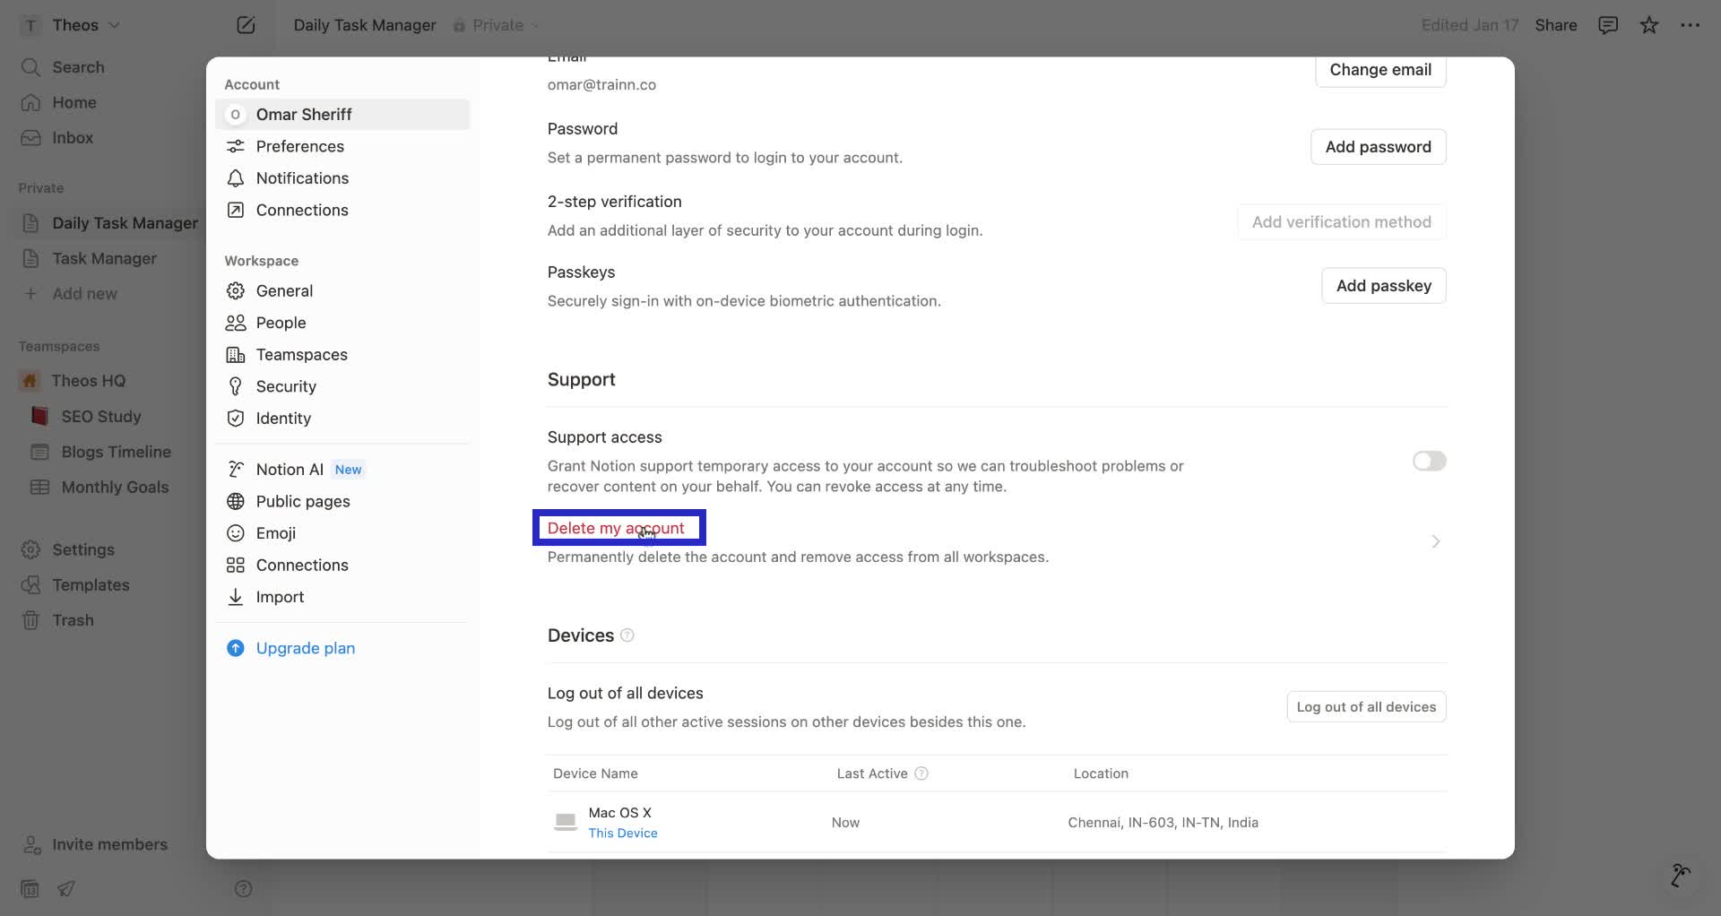Open Templates from the sidebar
The width and height of the screenshot is (1721, 916).
pos(90,584)
